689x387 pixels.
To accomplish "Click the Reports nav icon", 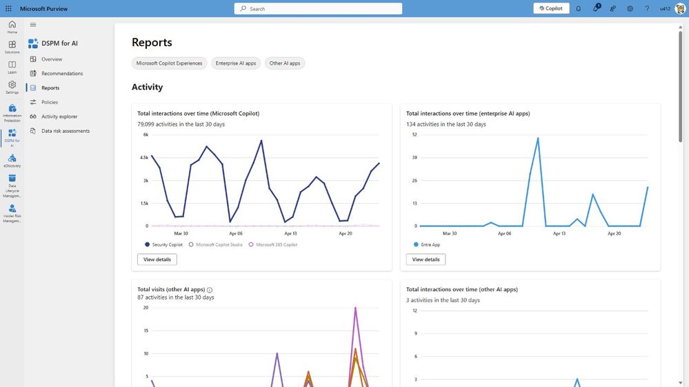I will click(x=33, y=87).
